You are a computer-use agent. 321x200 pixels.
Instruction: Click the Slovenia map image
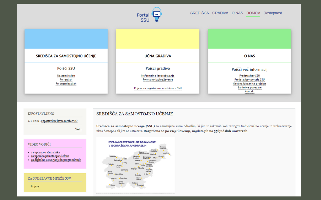[x=136, y=164]
